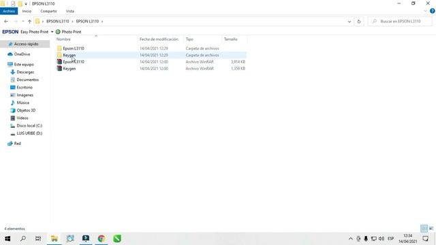This screenshot has width=436, height=245.
Task: Open Escritorio in the sidebar
Action: click(25, 88)
